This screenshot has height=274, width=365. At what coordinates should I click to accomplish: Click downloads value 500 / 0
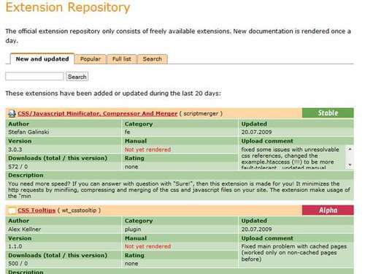[x=18, y=264]
